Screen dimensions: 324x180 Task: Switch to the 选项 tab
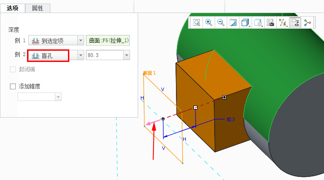coord(13,8)
